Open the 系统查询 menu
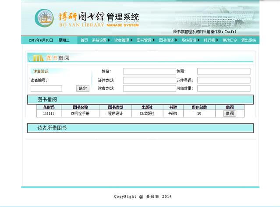 (x=189, y=40)
